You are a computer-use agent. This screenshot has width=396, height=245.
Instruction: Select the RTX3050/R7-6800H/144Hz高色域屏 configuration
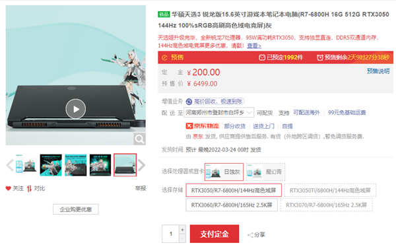(x=234, y=190)
